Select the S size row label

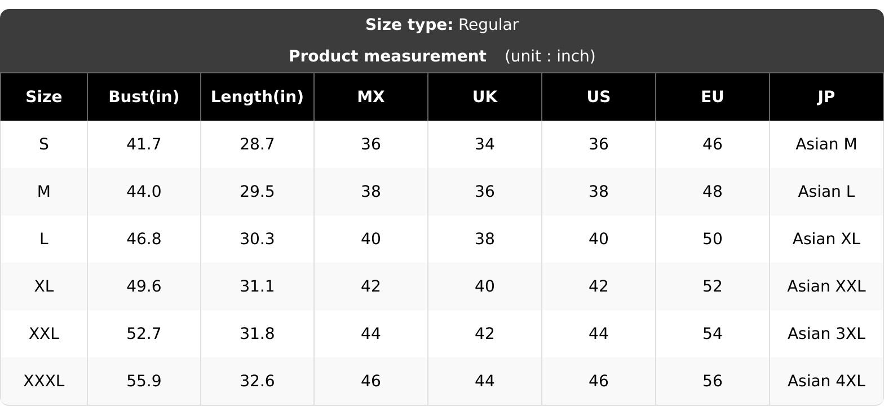pyautogui.click(x=44, y=144)
